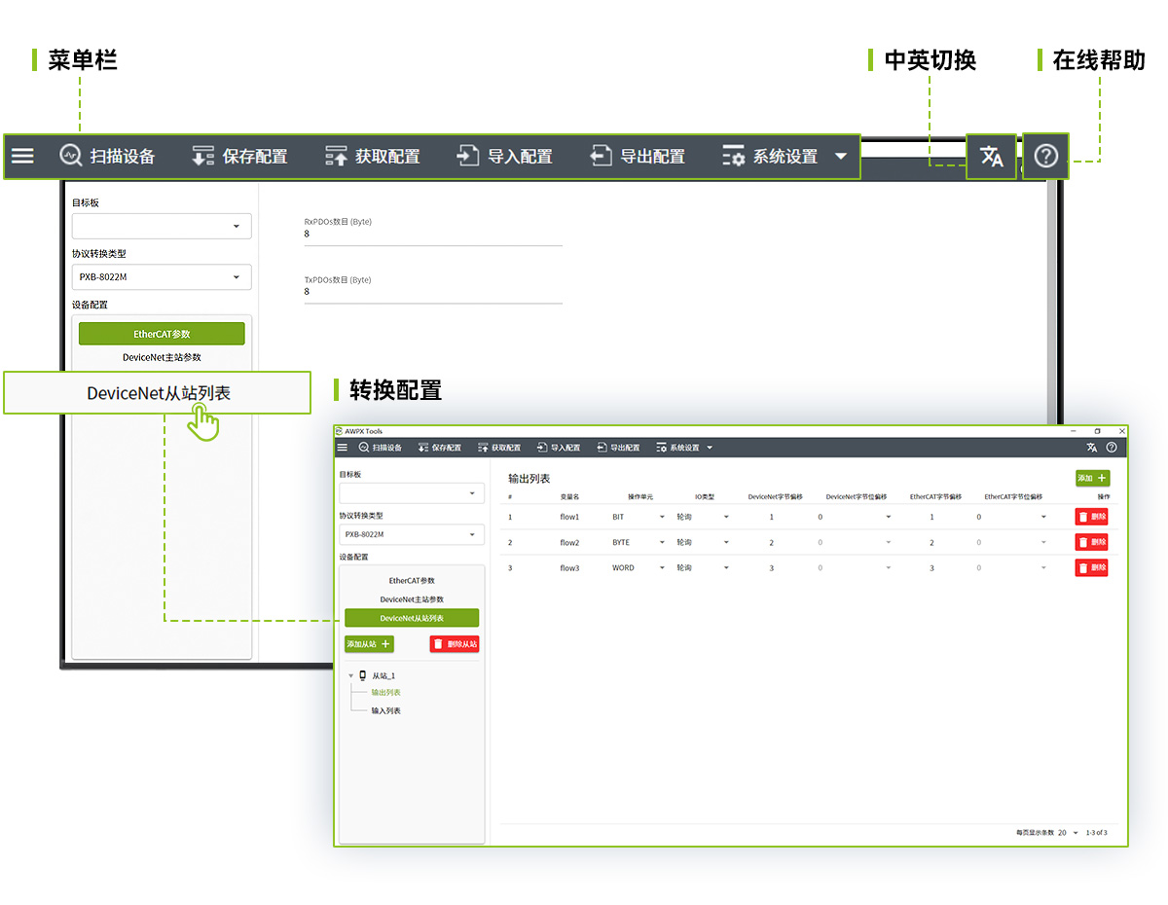1168x905 pixels.
Task: Open the IO类型 dropdown in the flow3 row
Action: pos(726,568)
